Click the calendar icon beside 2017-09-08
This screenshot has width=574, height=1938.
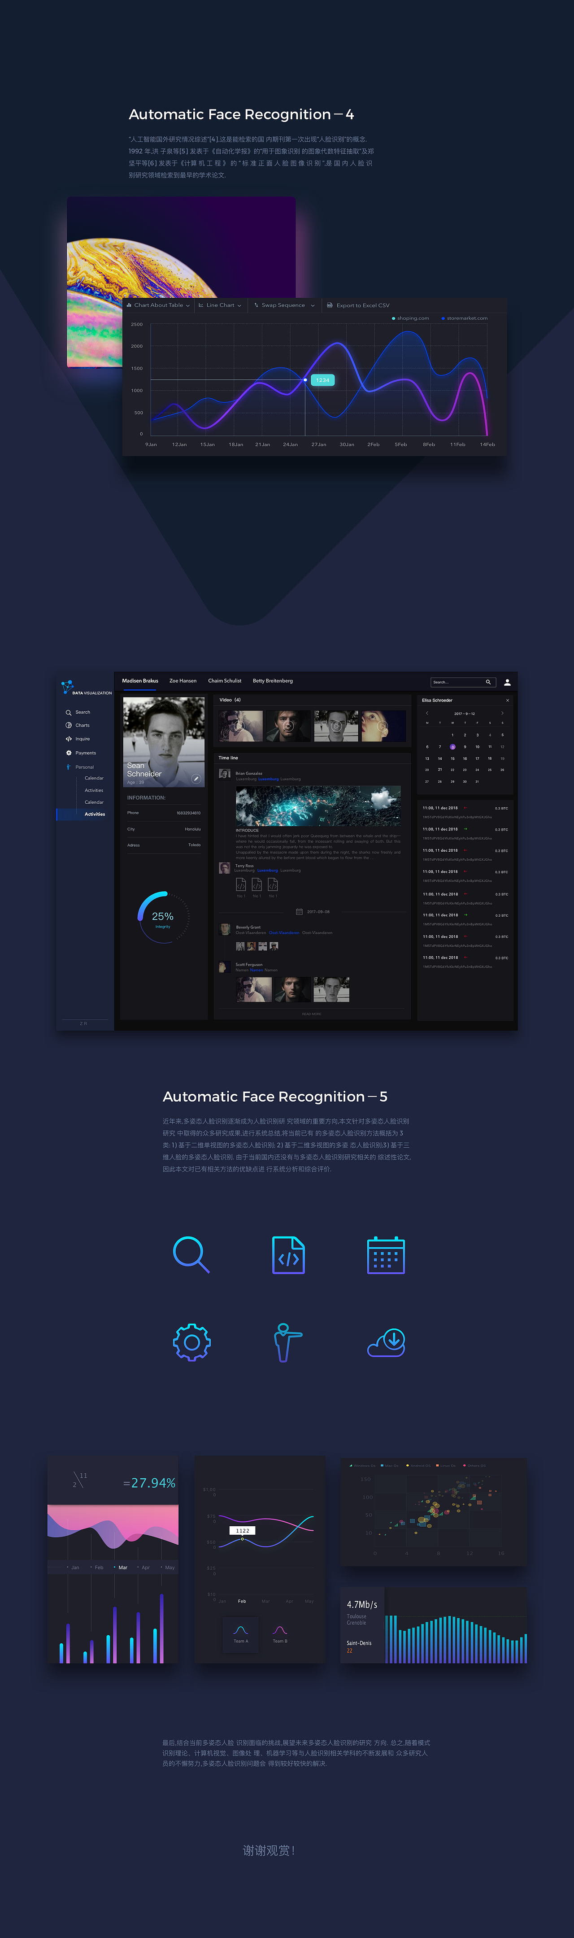pyautogui.click(x=300, y=912)
